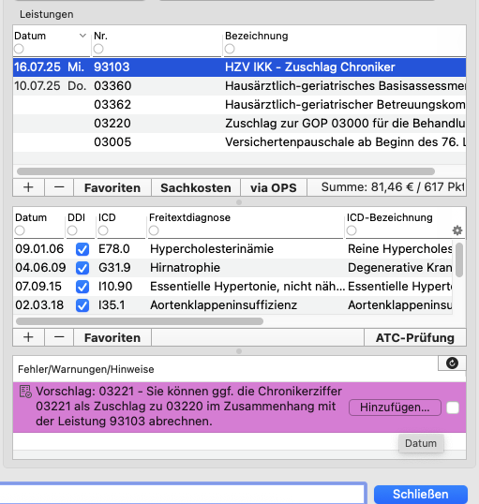Uncheck DDI for Hypercholesterinämie E78.0
Viewport: 479px width, 504px height.
tap(82, 249)
